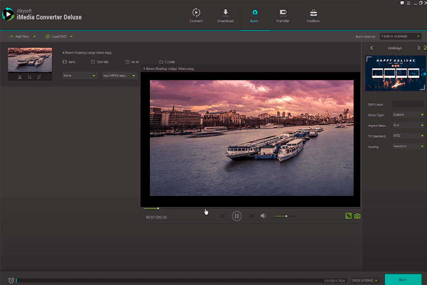Skip to the next video in preview
Screen dimensions: 427x285
pyautogui.click(x=251, y=216)
